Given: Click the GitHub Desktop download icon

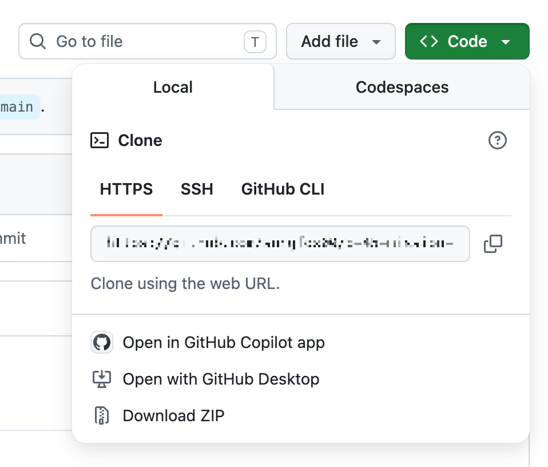Looking at the screenshot, I should click(102, 379).
